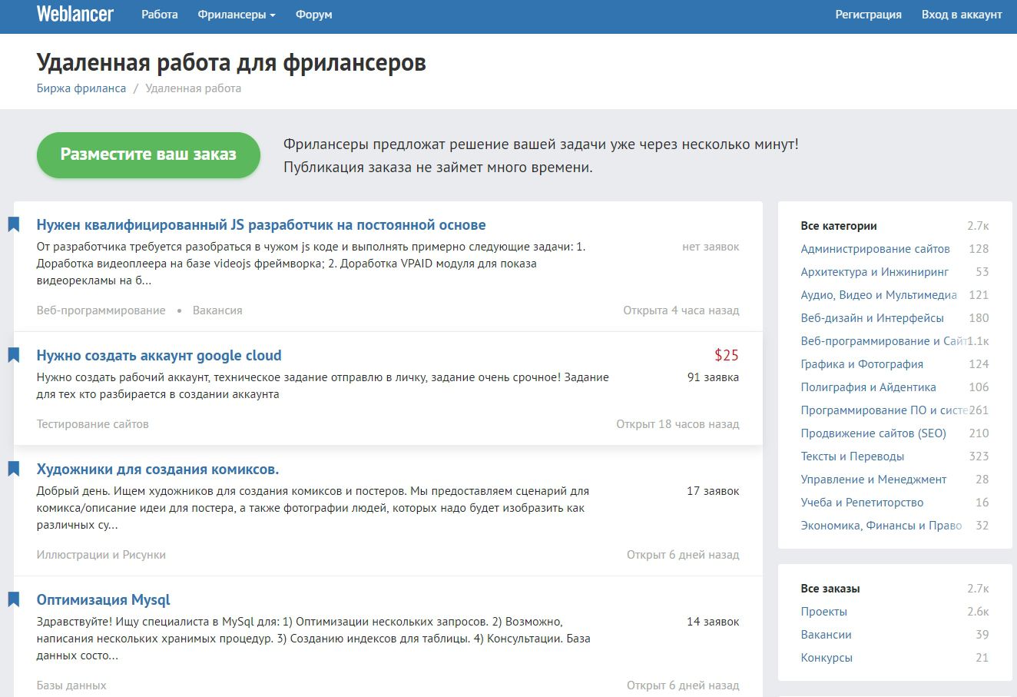Viewport: 1017px width, 697px height.
Task: Select the Иллюстрации и Рисунки category tag
Action: coord(101,555)
